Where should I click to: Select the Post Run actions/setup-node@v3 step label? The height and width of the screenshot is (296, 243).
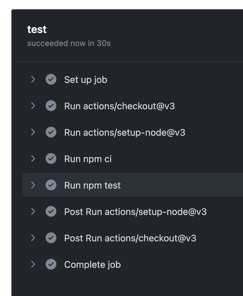coord(135,212)
